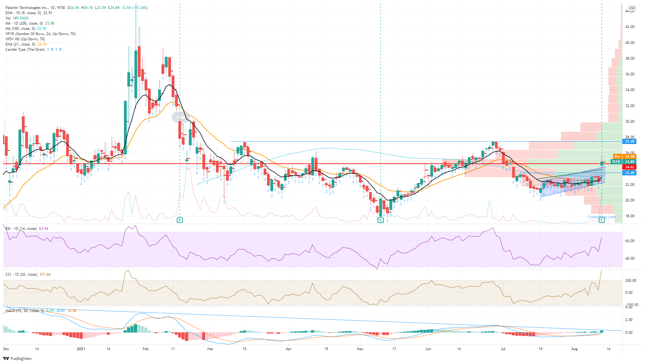Click the Feb date axis label

(x=146, y=349)
